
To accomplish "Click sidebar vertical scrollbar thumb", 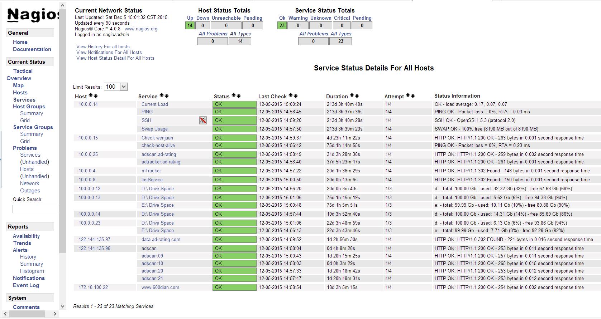I will coord(63,131).
